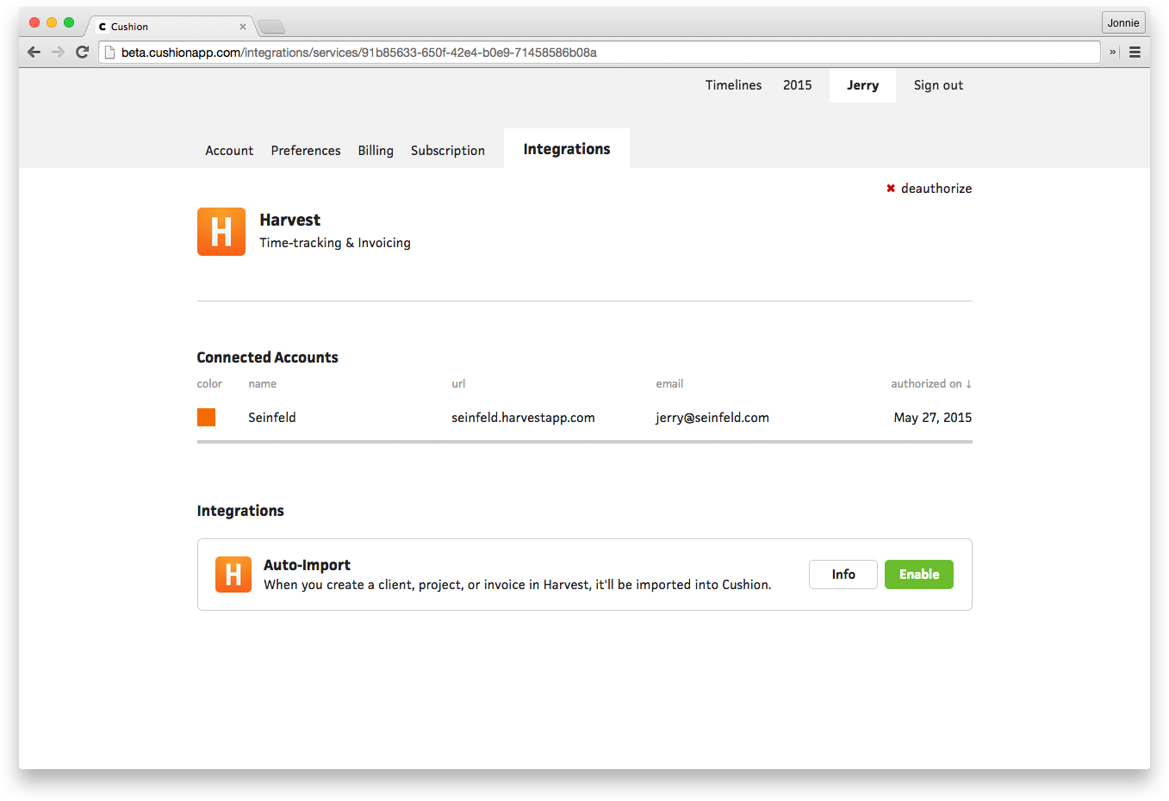Click the Jonnie profile button

[x=1123, y=22]
